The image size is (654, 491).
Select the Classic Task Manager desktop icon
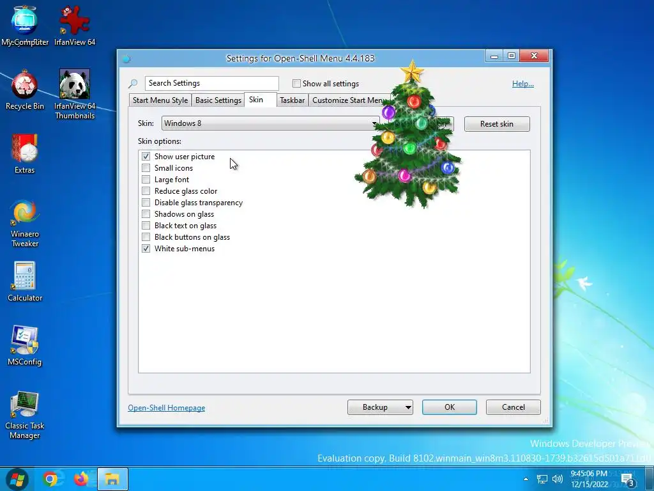pos(25,415)
